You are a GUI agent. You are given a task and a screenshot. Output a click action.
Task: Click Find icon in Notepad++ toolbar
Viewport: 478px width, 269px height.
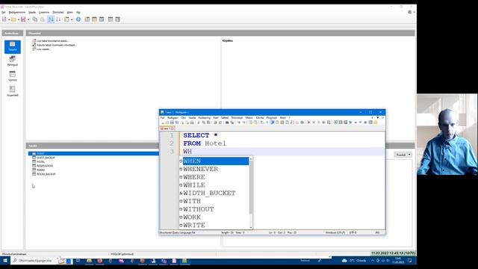pyautogui.click(x=227, y=123)
